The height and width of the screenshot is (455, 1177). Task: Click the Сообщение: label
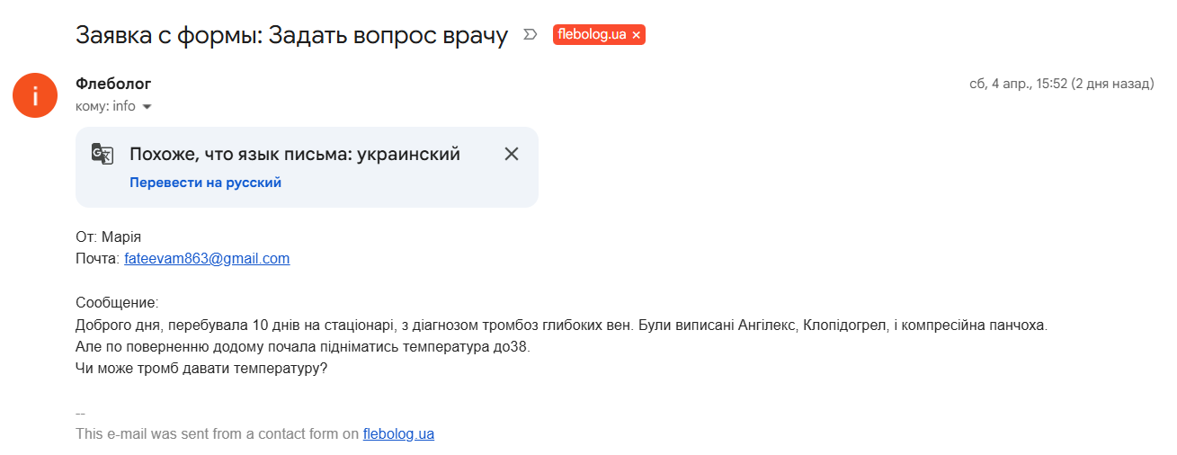[117, 303]
